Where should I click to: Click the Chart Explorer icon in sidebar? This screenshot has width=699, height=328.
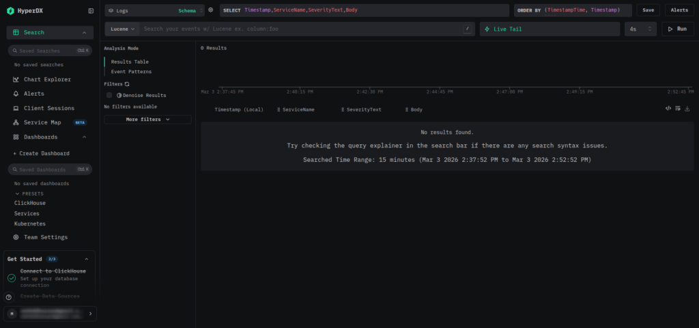pyautogui.click(x=16, y=79)
